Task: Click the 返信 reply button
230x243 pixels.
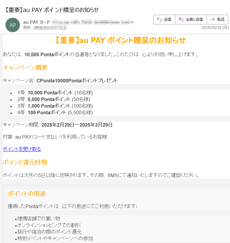Action: click(164, 20)
